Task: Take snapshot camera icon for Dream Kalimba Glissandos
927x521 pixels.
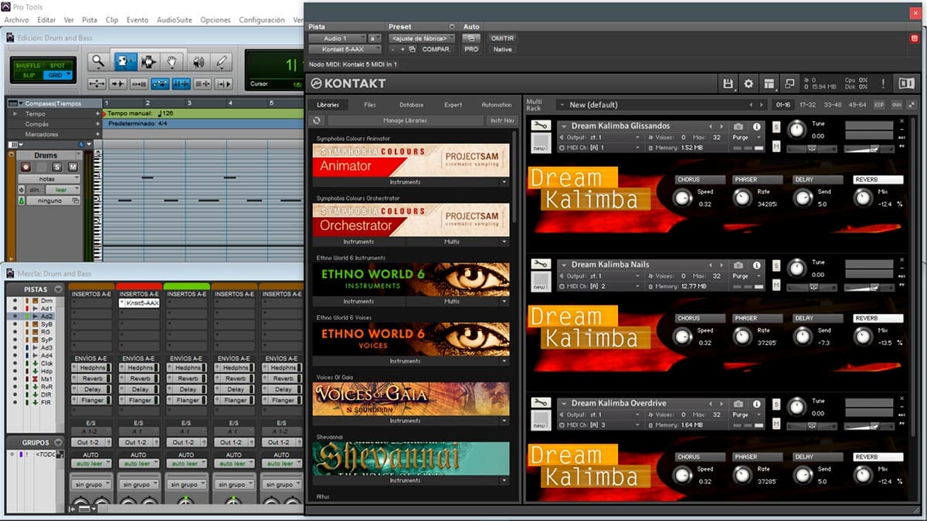Action: pos(739,127)
